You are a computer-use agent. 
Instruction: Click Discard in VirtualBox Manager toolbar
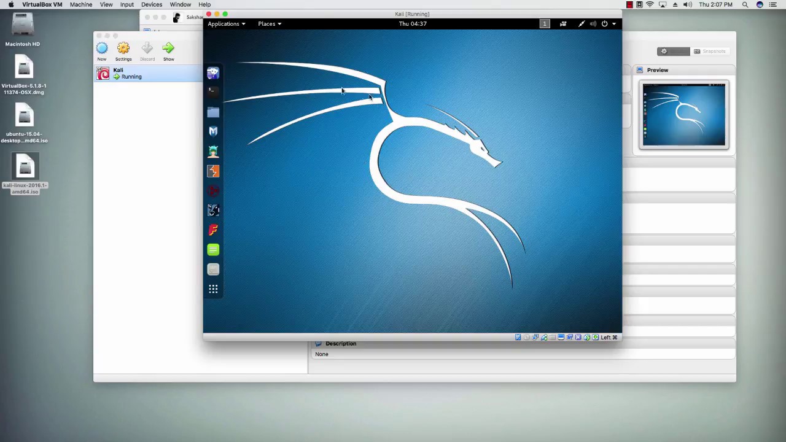(147, 52)
